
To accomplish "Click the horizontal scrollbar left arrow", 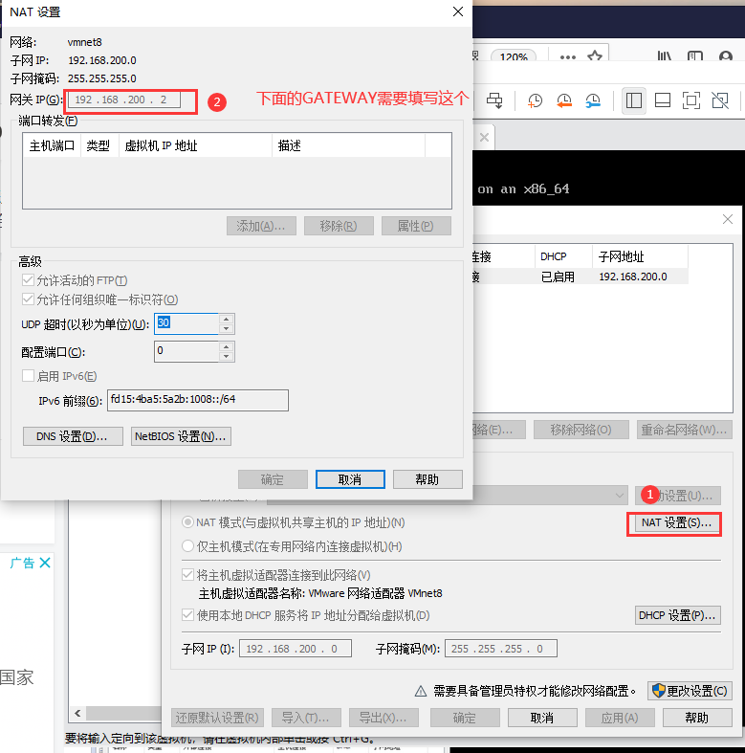I will click(x=77, y=713).
